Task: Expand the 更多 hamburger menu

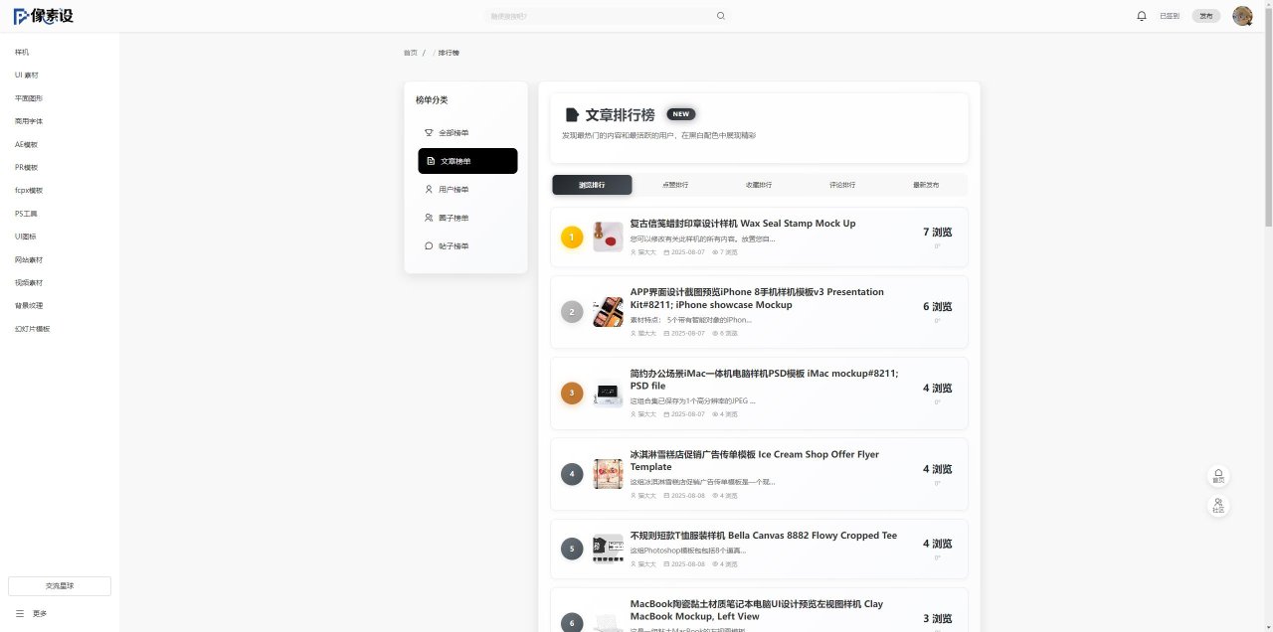Action: (31, 614)
